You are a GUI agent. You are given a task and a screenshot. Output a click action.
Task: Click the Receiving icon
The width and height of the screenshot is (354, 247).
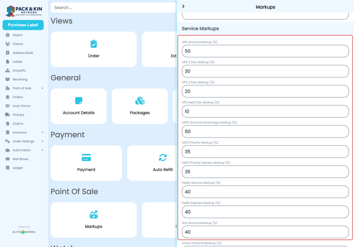point(8,79)
